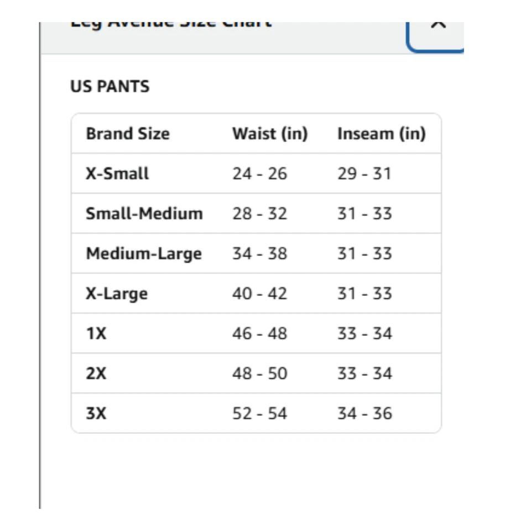Select the X-Large size row label
The image size is (531, 531).
coord(117,294)
